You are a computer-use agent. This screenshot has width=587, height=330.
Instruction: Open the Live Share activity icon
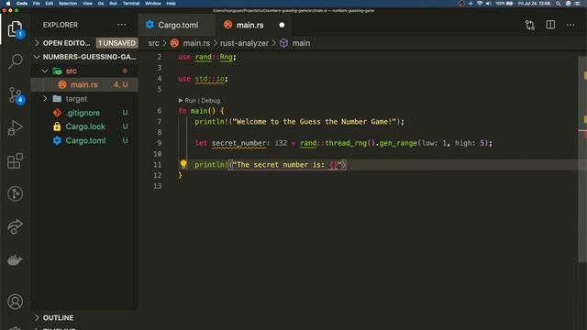tap(15, 226)
